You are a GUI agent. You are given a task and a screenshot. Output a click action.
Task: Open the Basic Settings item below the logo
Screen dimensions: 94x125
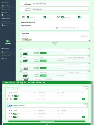coord(8,52)
